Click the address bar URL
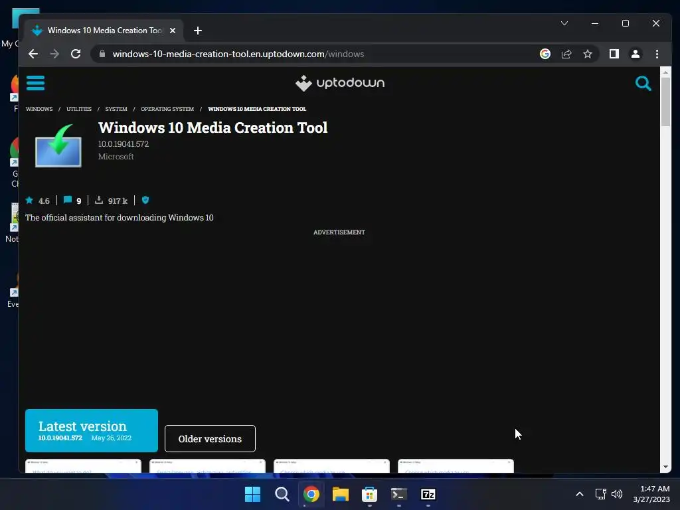680x510 pixels. point(238,54)
